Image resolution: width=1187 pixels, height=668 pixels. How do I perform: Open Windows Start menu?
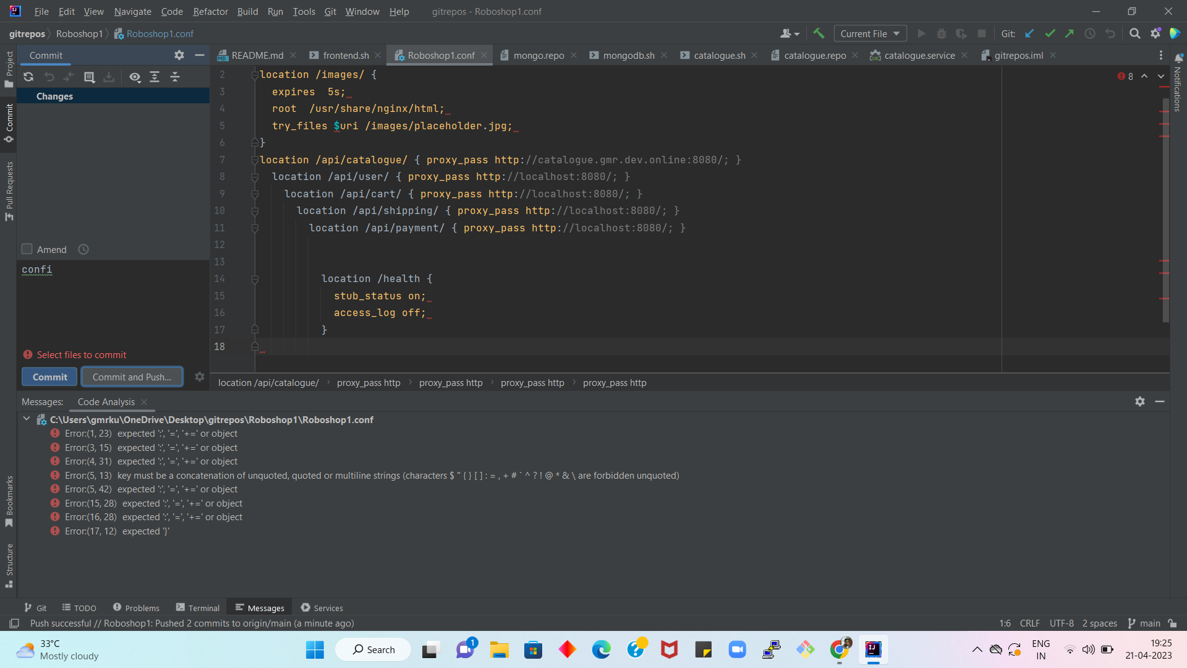pos(315,649)
